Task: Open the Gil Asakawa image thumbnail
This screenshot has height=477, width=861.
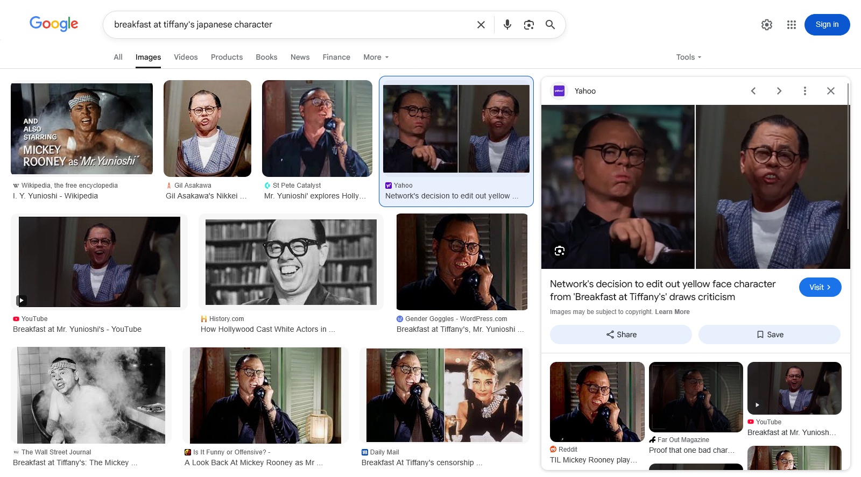Action: pyautogui.click(x=207, y=129)
